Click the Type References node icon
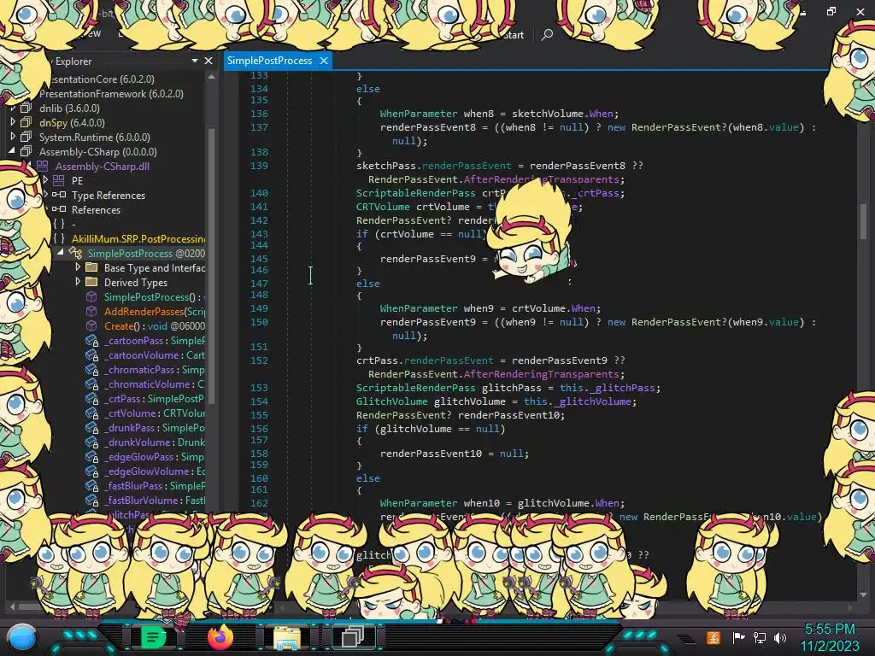 59,195
